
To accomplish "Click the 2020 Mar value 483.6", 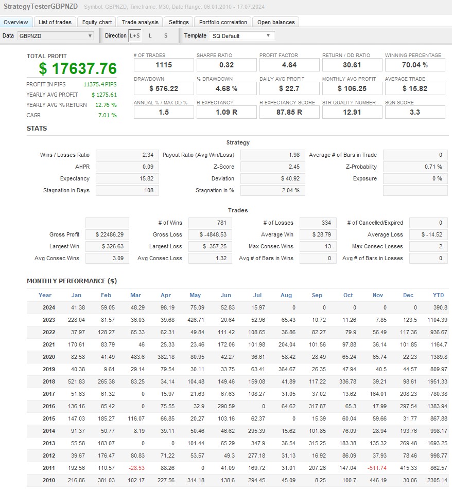I will click(x=137, y=357).
